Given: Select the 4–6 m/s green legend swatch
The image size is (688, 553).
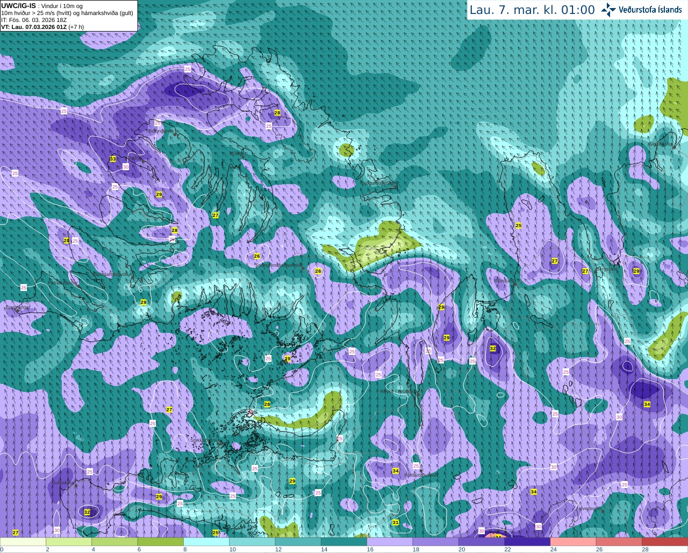Looking at the screenshot, I should coord(114,542).
